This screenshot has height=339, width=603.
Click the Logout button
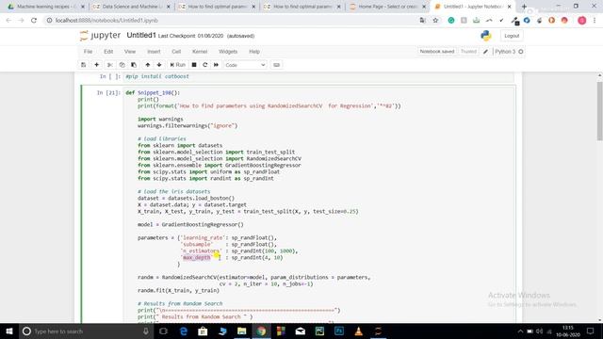coord(512,36)
